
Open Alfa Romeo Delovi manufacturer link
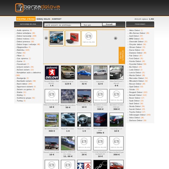[137, 33]
